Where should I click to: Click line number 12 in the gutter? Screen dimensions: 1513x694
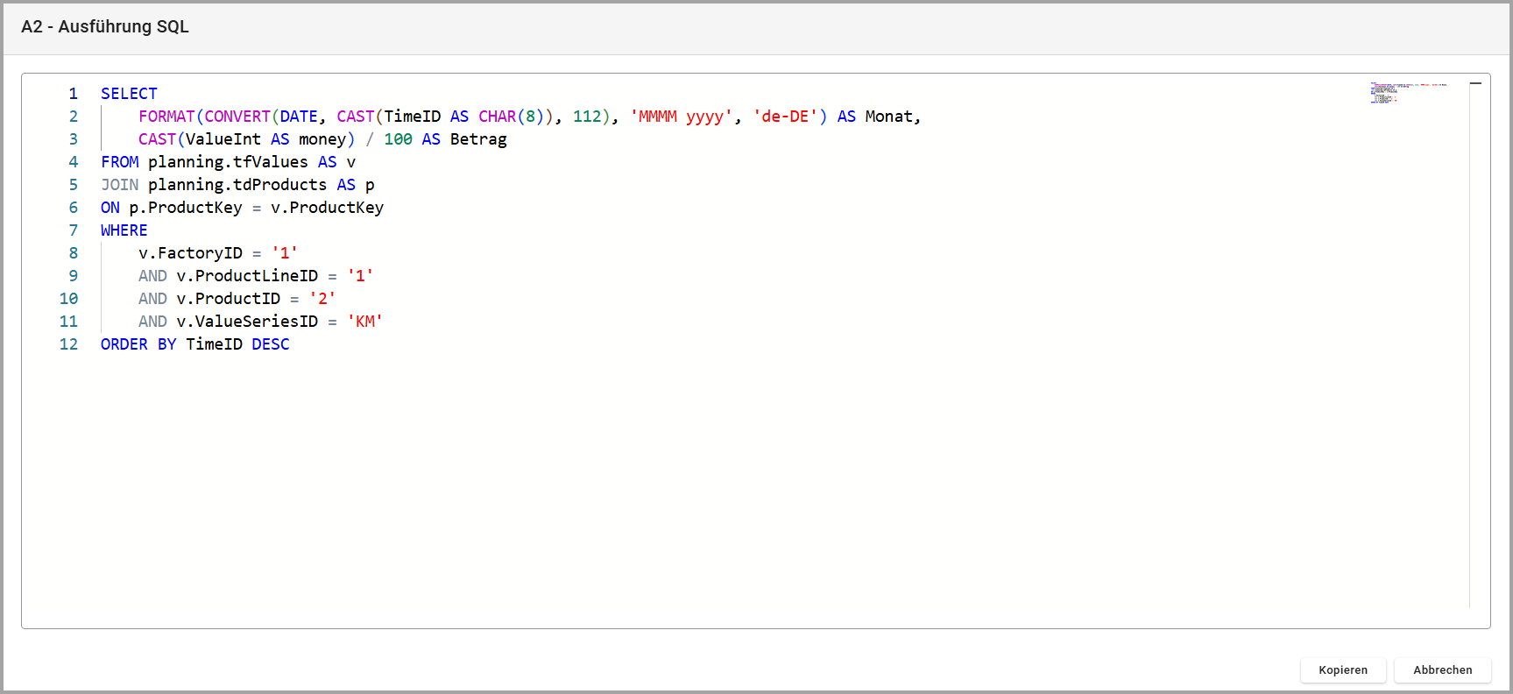[68, 344]
